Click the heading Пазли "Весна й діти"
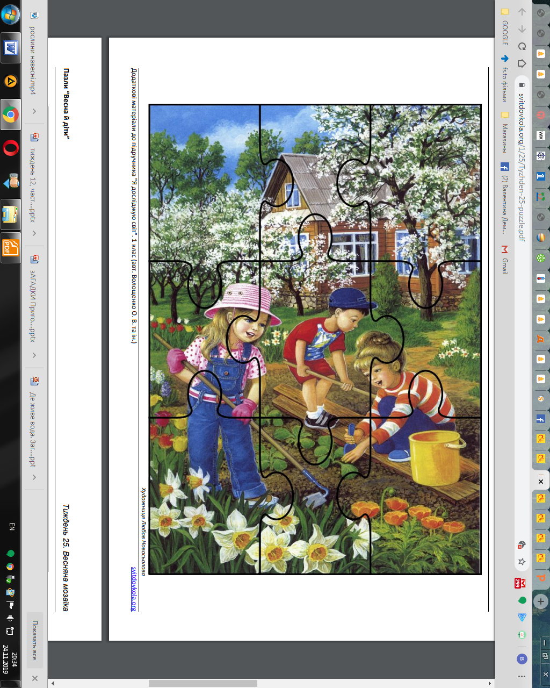 tap(67, 104)
